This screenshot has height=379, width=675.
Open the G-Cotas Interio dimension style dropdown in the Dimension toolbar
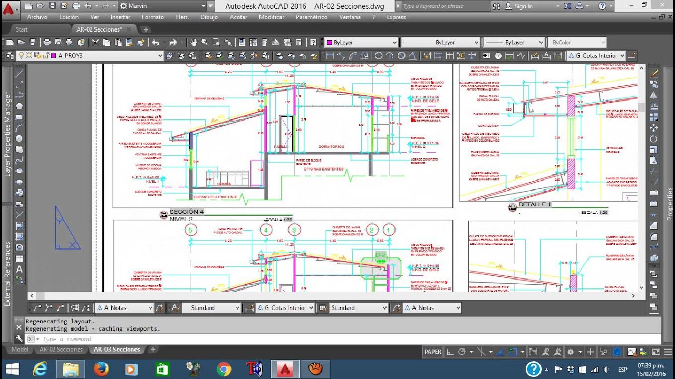tap(622, 55)
